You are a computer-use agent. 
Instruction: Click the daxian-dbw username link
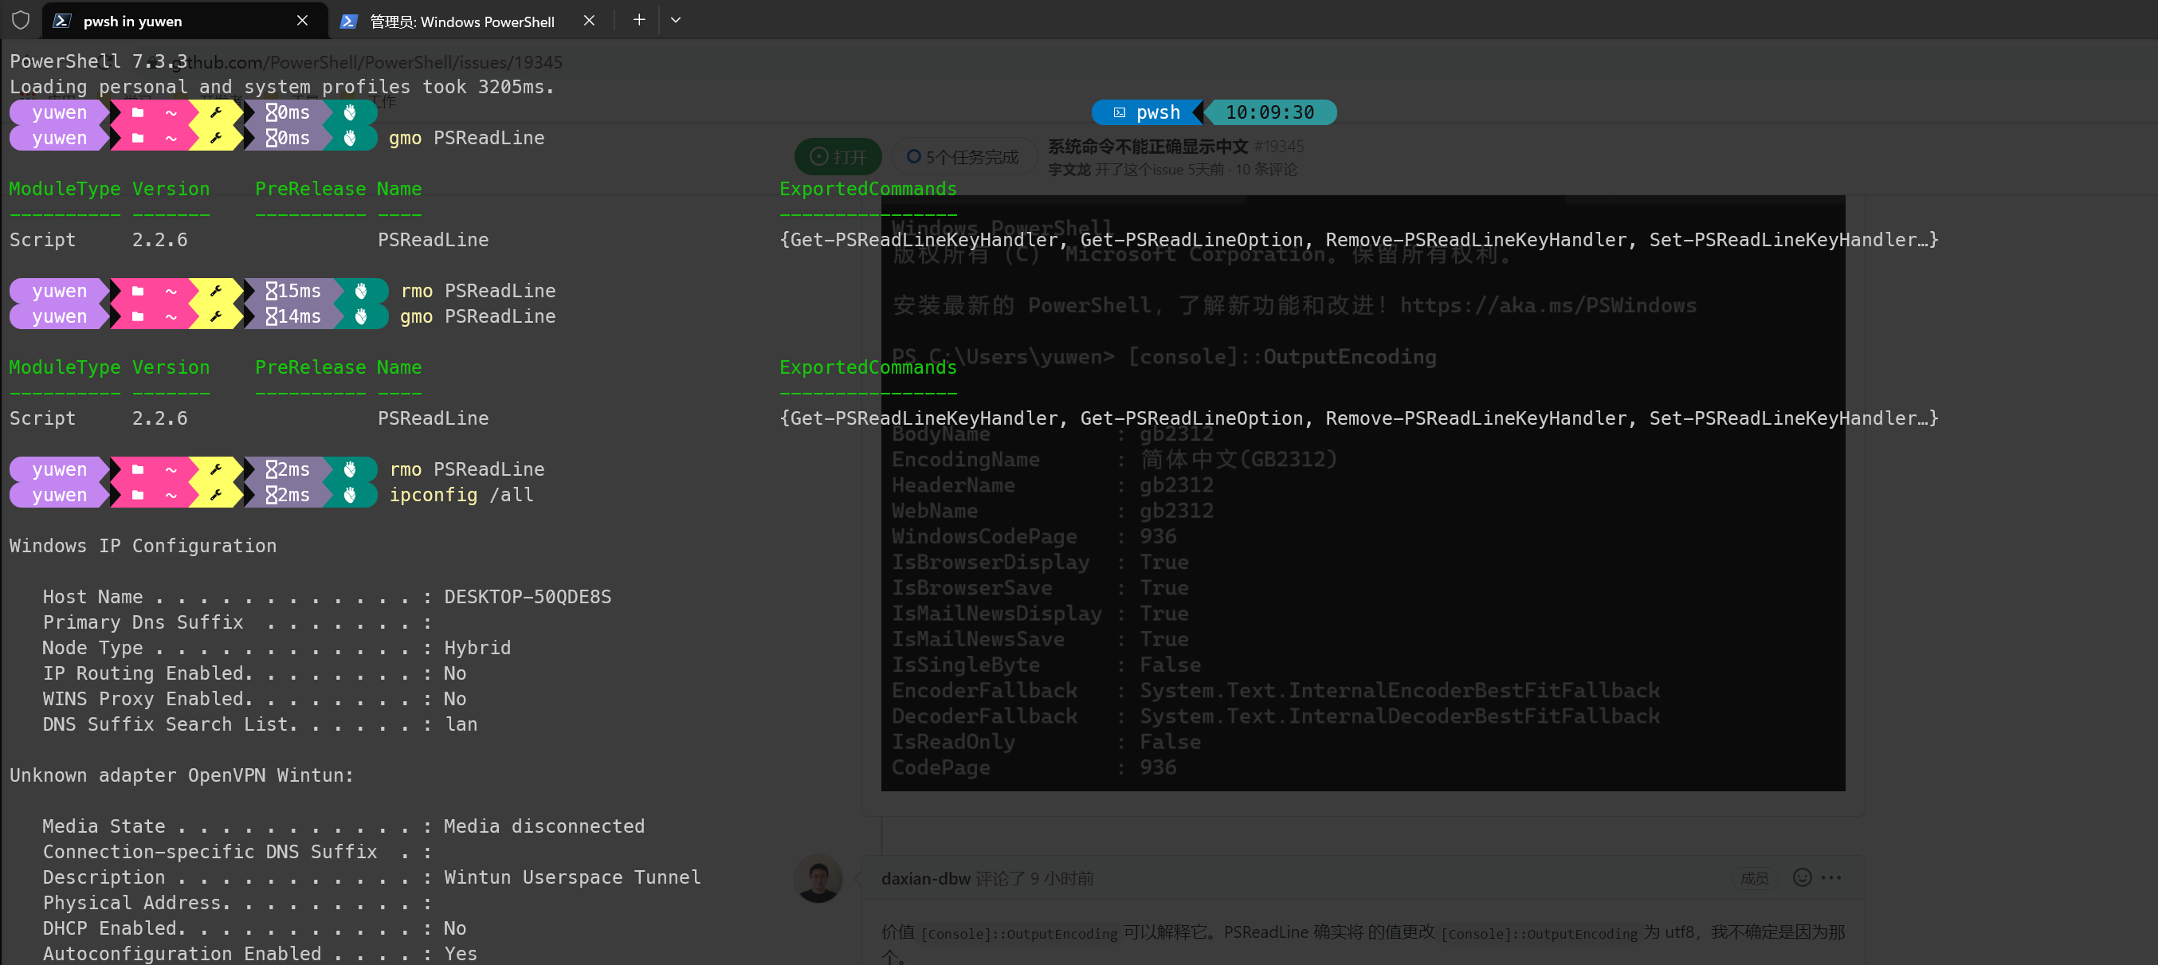pos(924,878)
